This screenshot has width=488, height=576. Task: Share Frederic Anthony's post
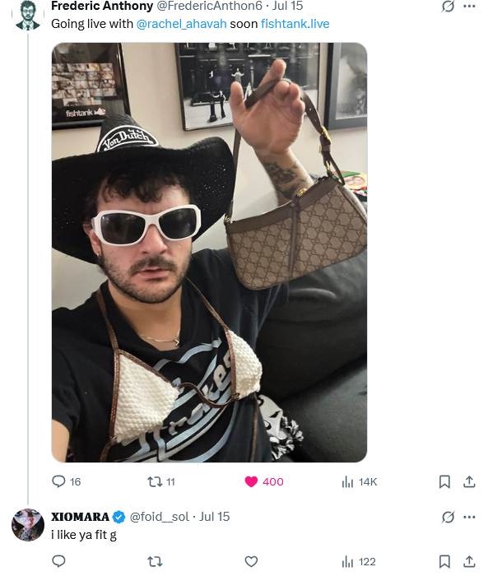coord(469,481)
